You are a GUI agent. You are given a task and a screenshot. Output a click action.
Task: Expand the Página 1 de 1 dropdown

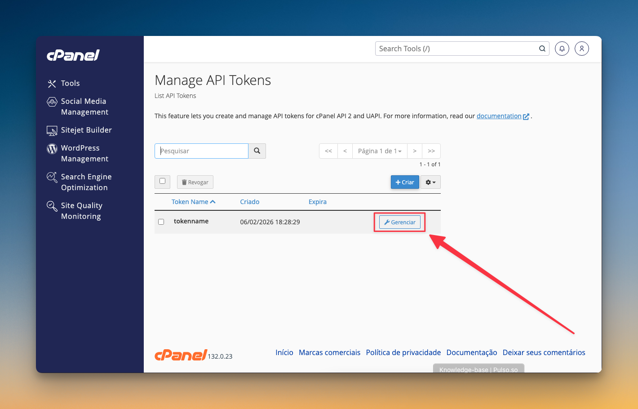pyautogui.click(x=380, y=151)
